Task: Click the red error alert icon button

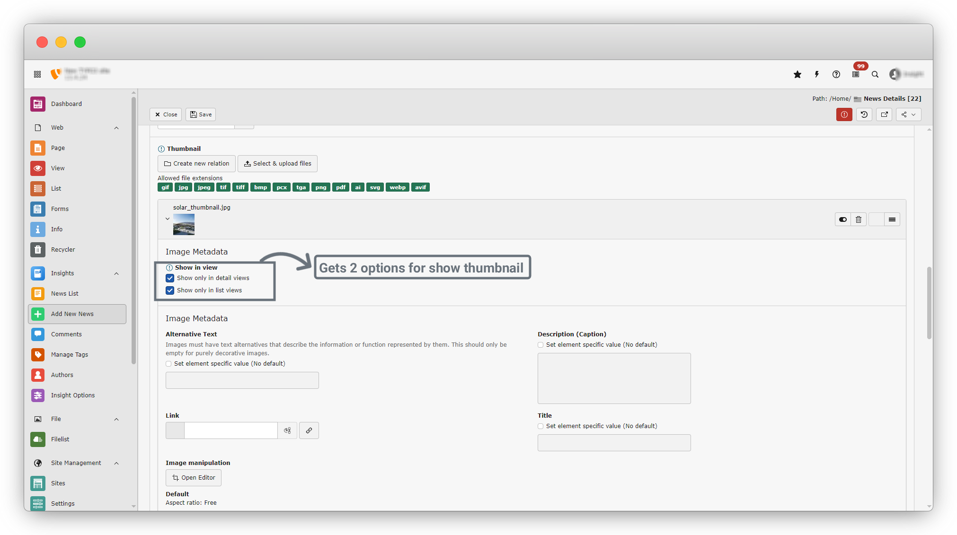Action: coord(844,114)
